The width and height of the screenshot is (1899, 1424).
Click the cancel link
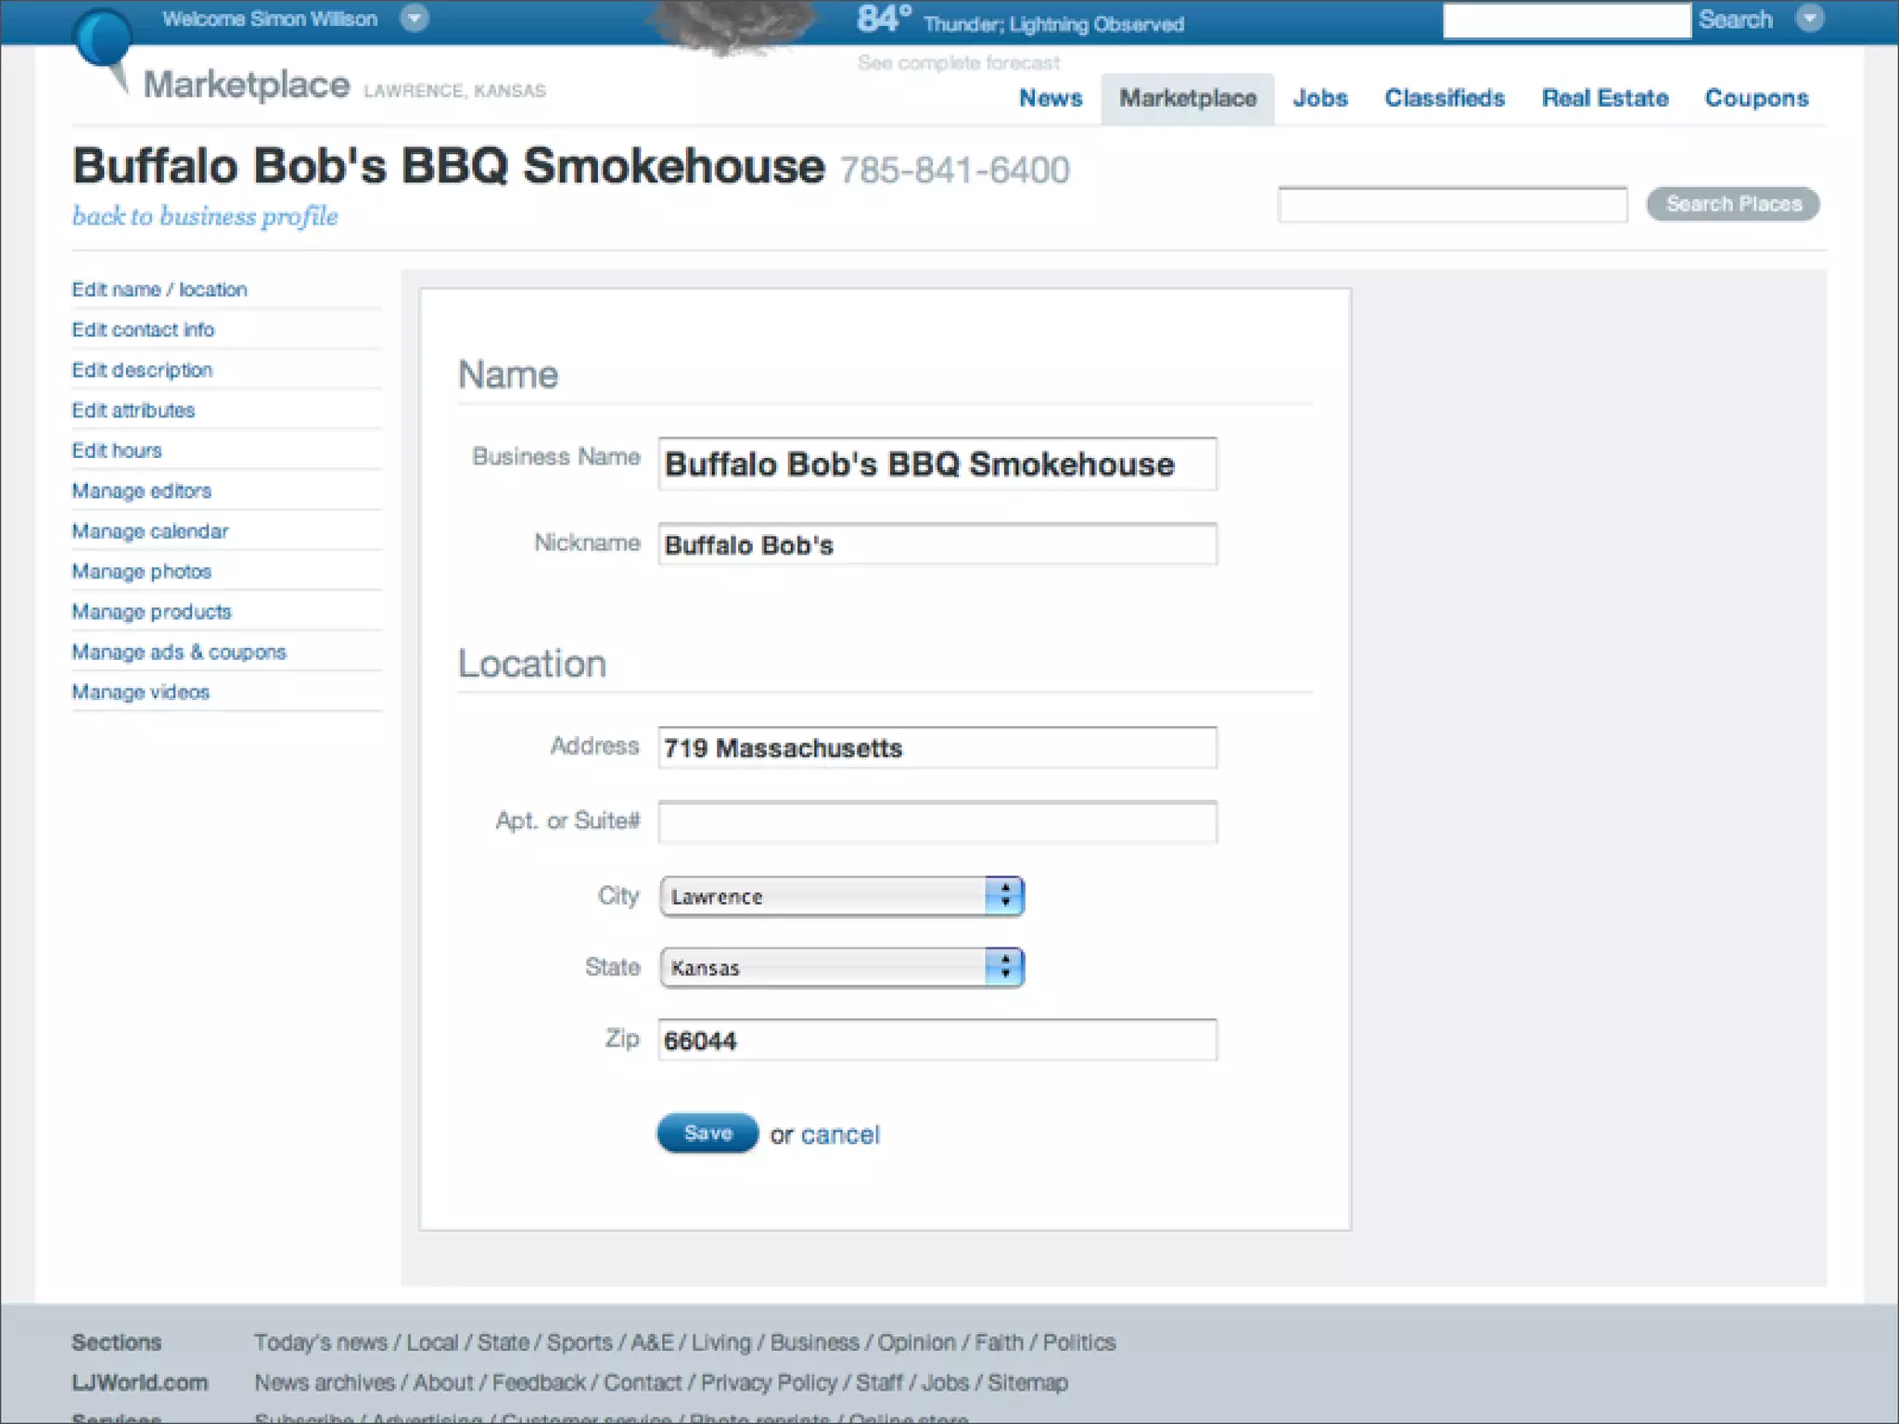pyautogui.click(x=840, y=1135)
